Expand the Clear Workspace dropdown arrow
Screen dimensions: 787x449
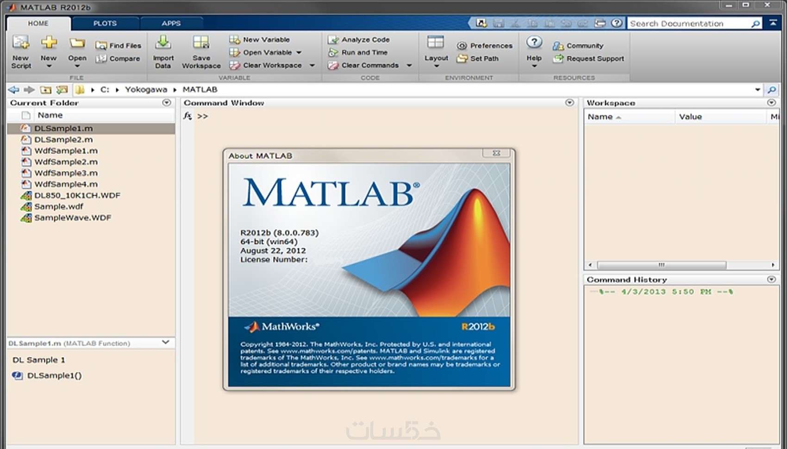click(312, 65)
